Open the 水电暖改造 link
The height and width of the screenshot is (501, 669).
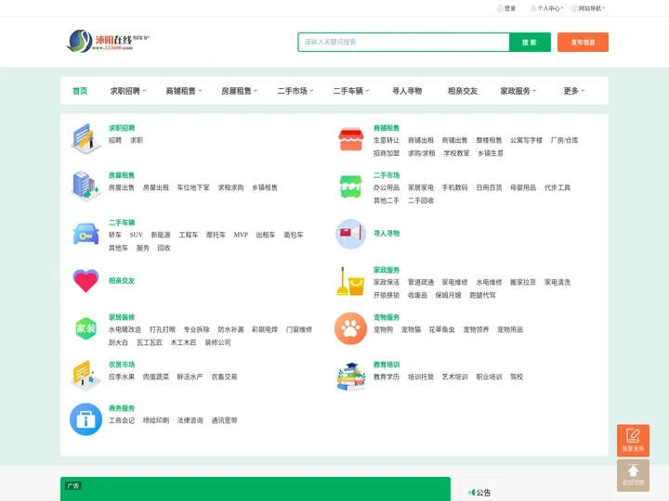tap(125, 329)
